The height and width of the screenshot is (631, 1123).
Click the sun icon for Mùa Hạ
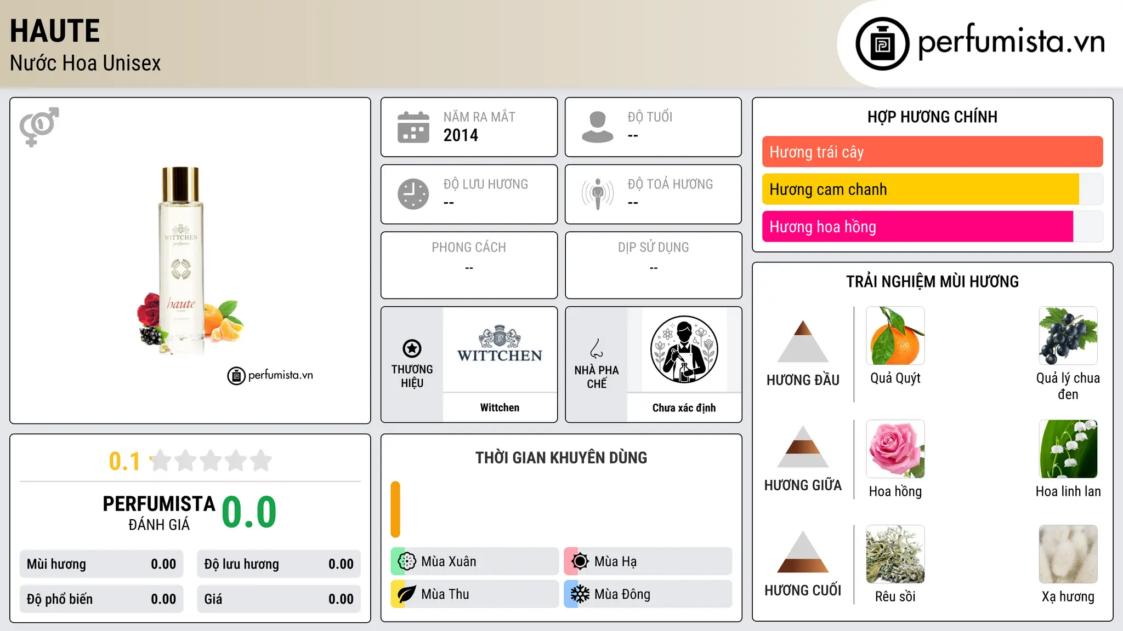click(x=580, y=561)
